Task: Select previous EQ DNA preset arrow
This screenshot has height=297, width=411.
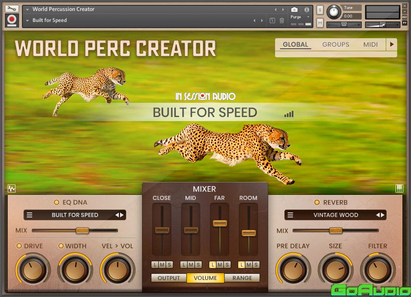Action: point(117,215)
